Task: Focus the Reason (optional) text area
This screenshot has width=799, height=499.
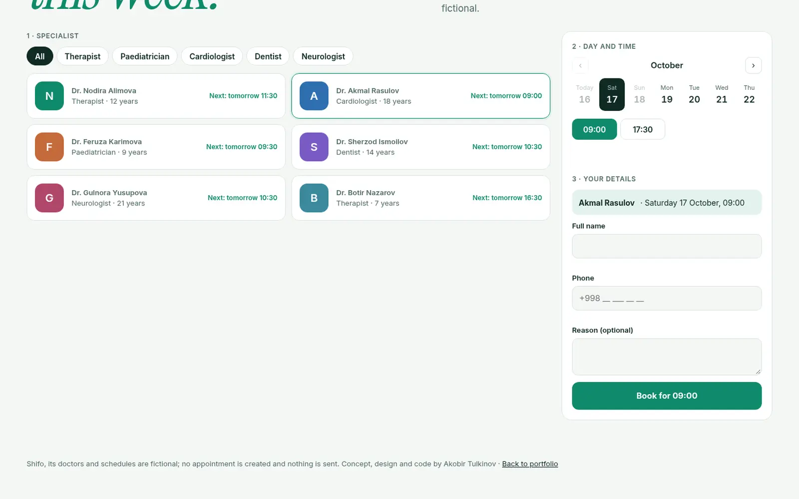Action: coord(667,357)
